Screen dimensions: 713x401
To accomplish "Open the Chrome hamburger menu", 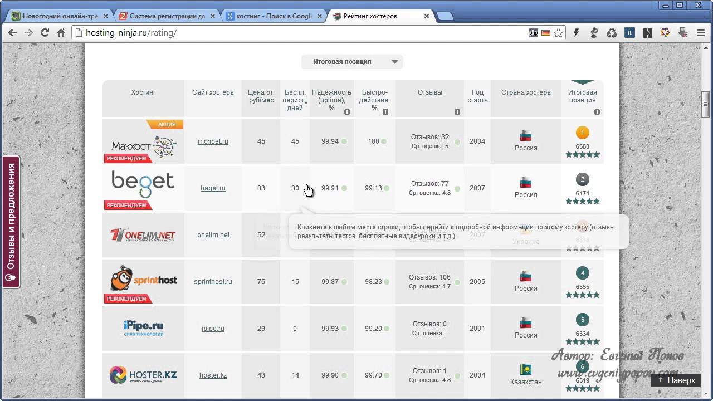I will pyautogui.click(x=700, y=33).
